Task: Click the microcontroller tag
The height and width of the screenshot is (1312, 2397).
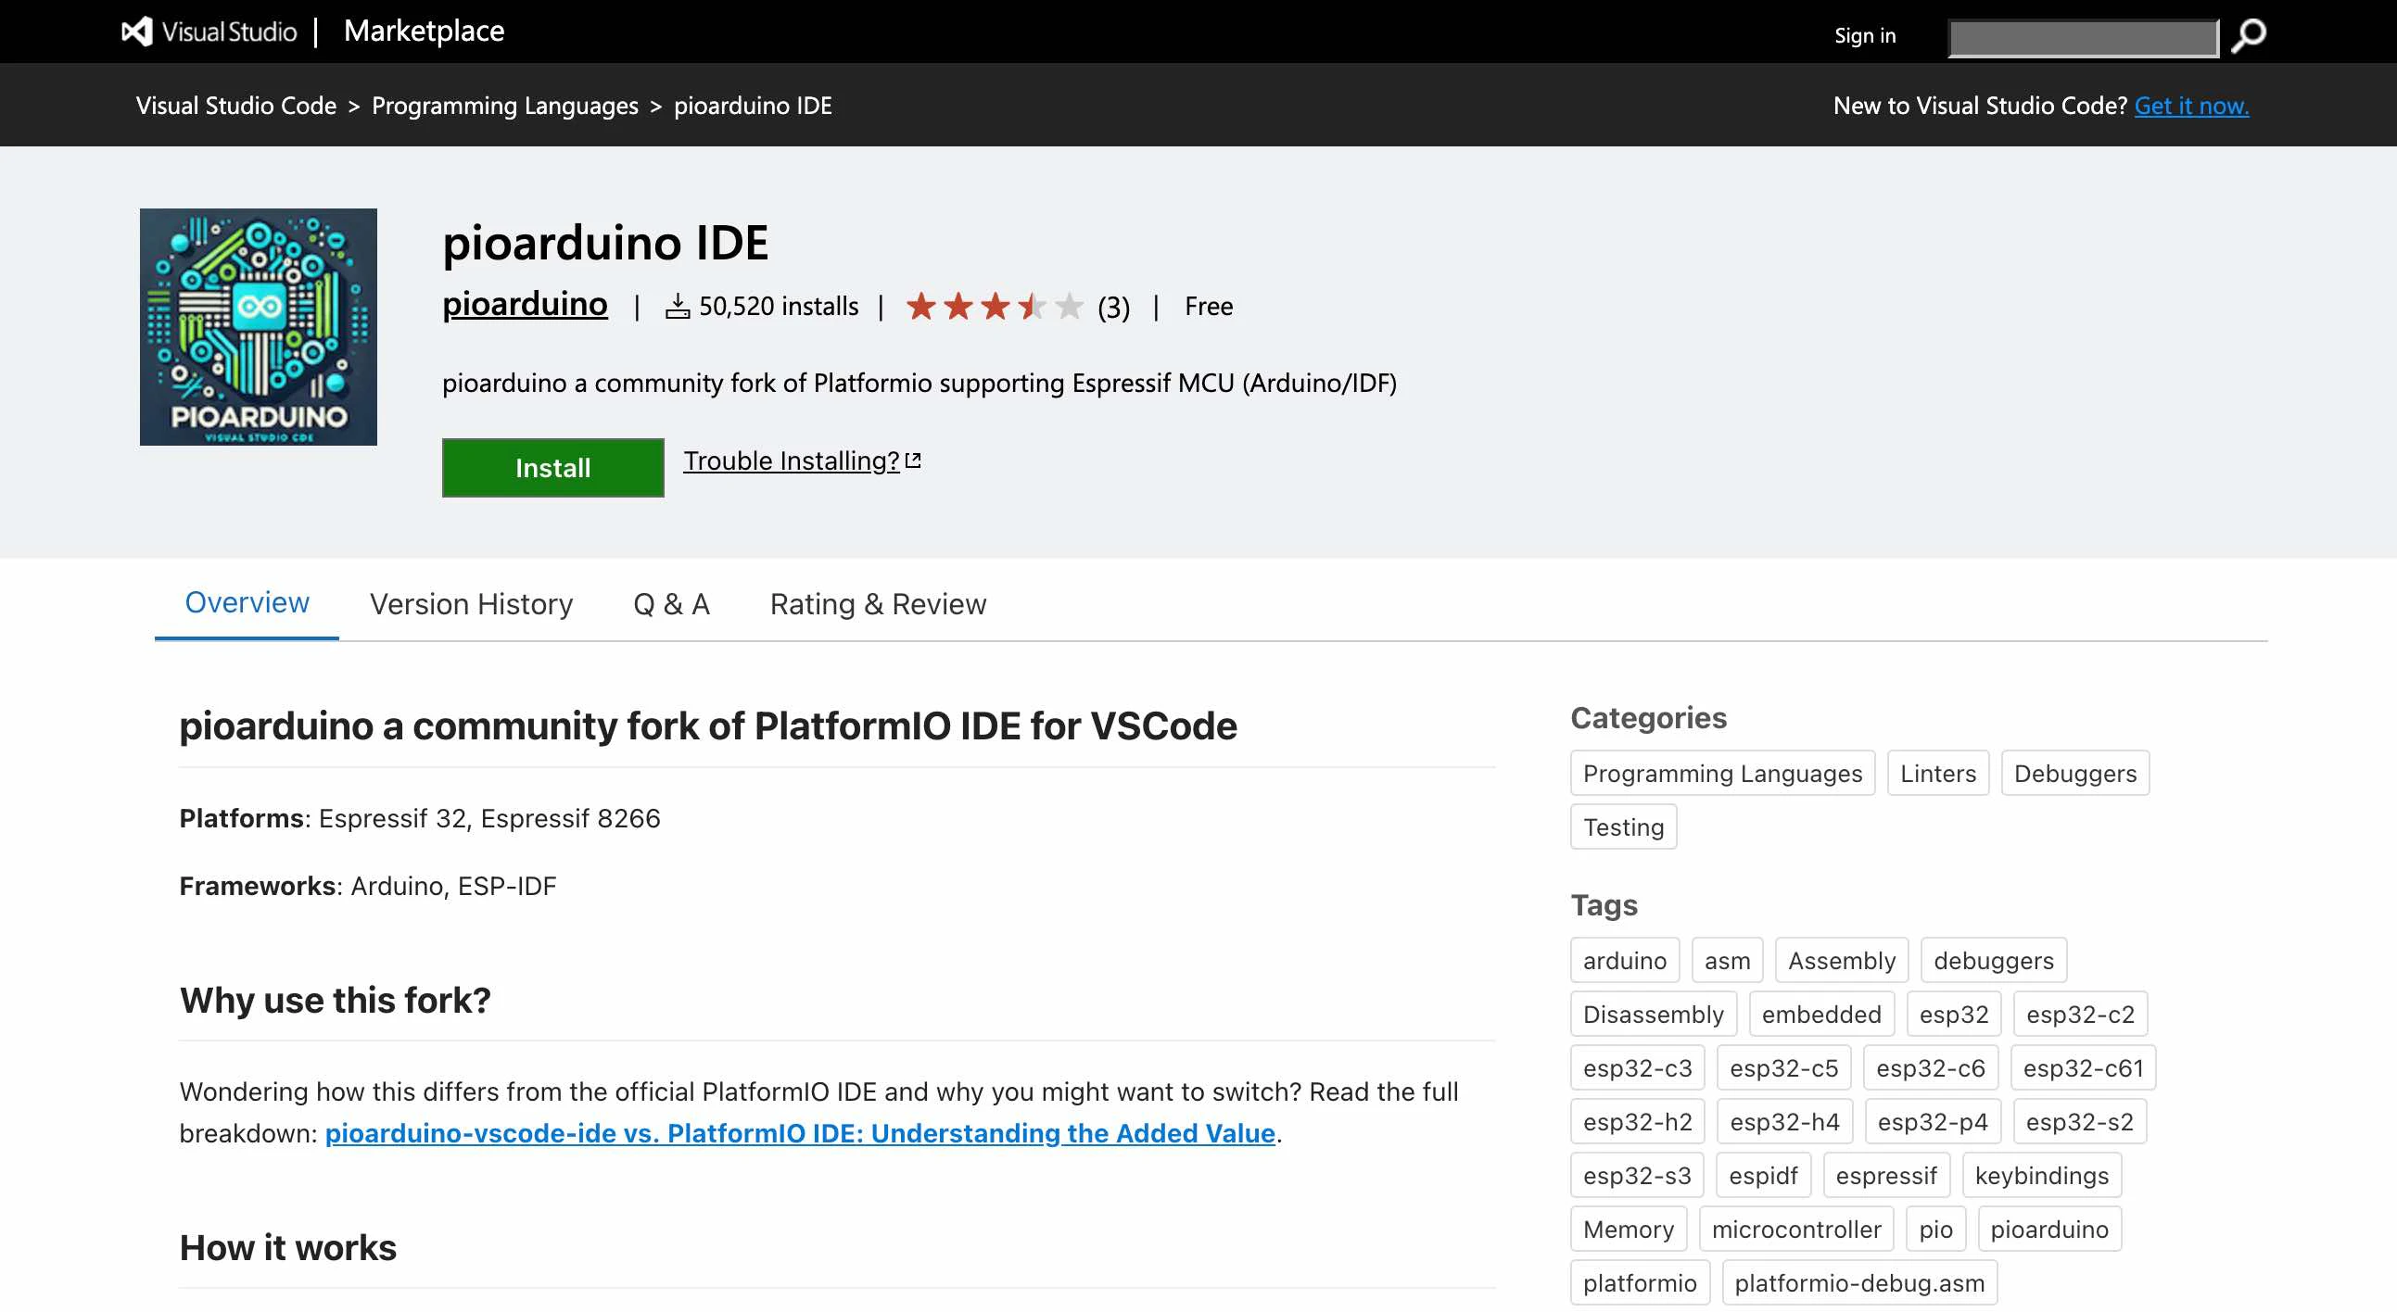Action: [1795, 1230]
